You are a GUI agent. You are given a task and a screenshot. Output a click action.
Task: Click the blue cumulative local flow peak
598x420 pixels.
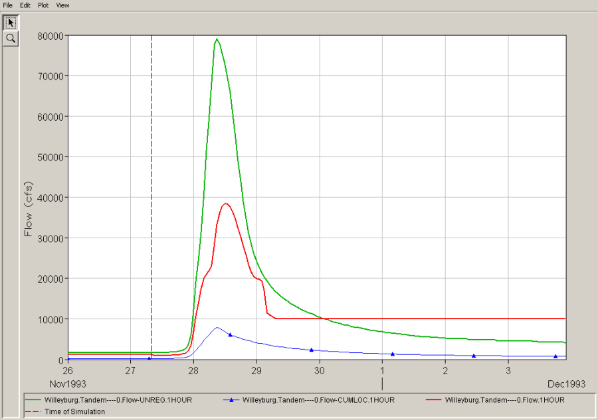(x=217, y=328)
